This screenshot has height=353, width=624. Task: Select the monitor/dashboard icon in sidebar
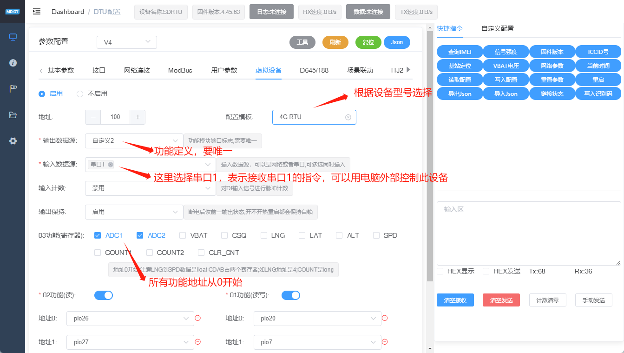[x=12, y=36]
